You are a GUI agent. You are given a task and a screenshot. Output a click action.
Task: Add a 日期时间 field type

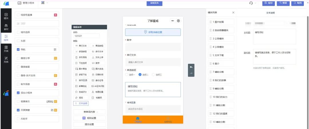click(98, 75)
